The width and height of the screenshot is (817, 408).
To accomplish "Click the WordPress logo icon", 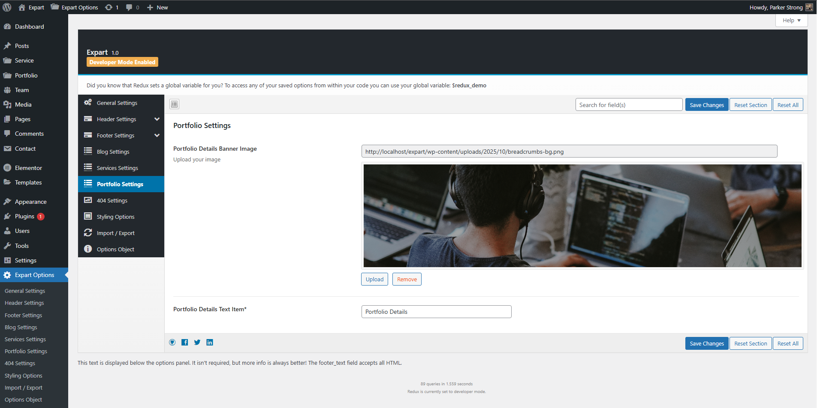I will tap(7, 7).
